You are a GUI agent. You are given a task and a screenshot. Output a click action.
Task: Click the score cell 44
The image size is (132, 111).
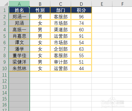[81, 68]
